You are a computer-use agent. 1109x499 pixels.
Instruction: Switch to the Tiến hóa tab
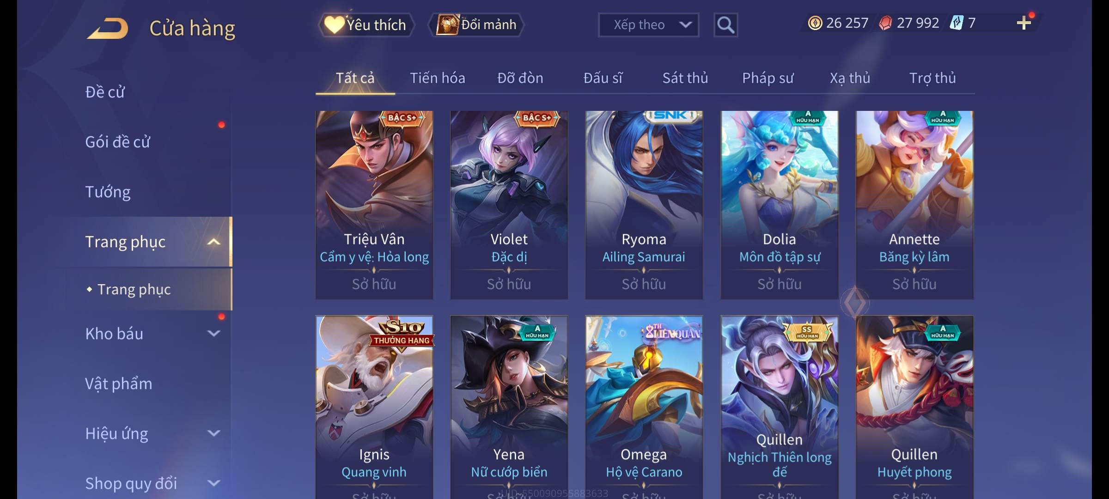[437, 78]
